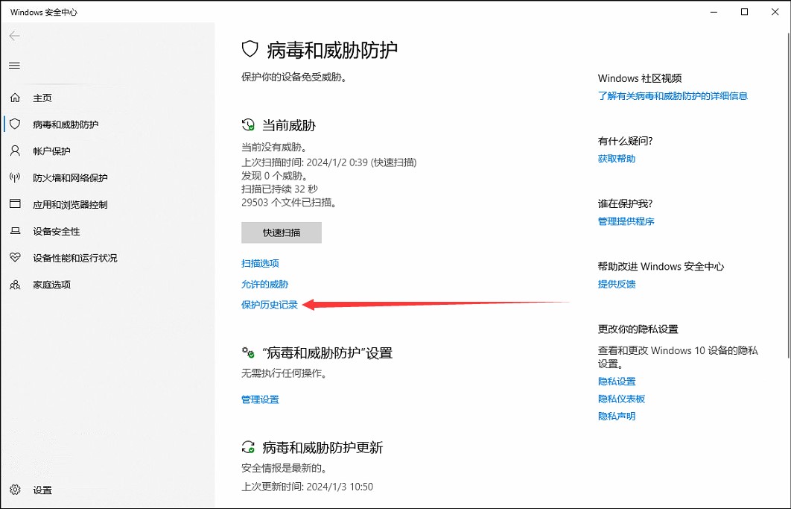Click the back arrow icon

[x=14, y=36]
